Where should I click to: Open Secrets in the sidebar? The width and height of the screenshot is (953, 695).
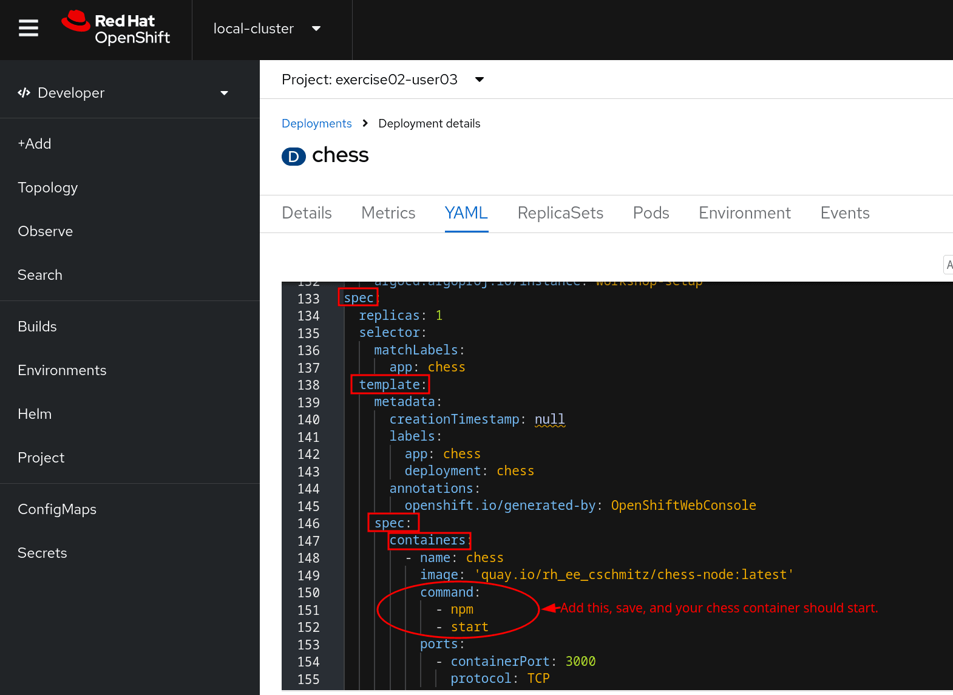tap(42, 553)
